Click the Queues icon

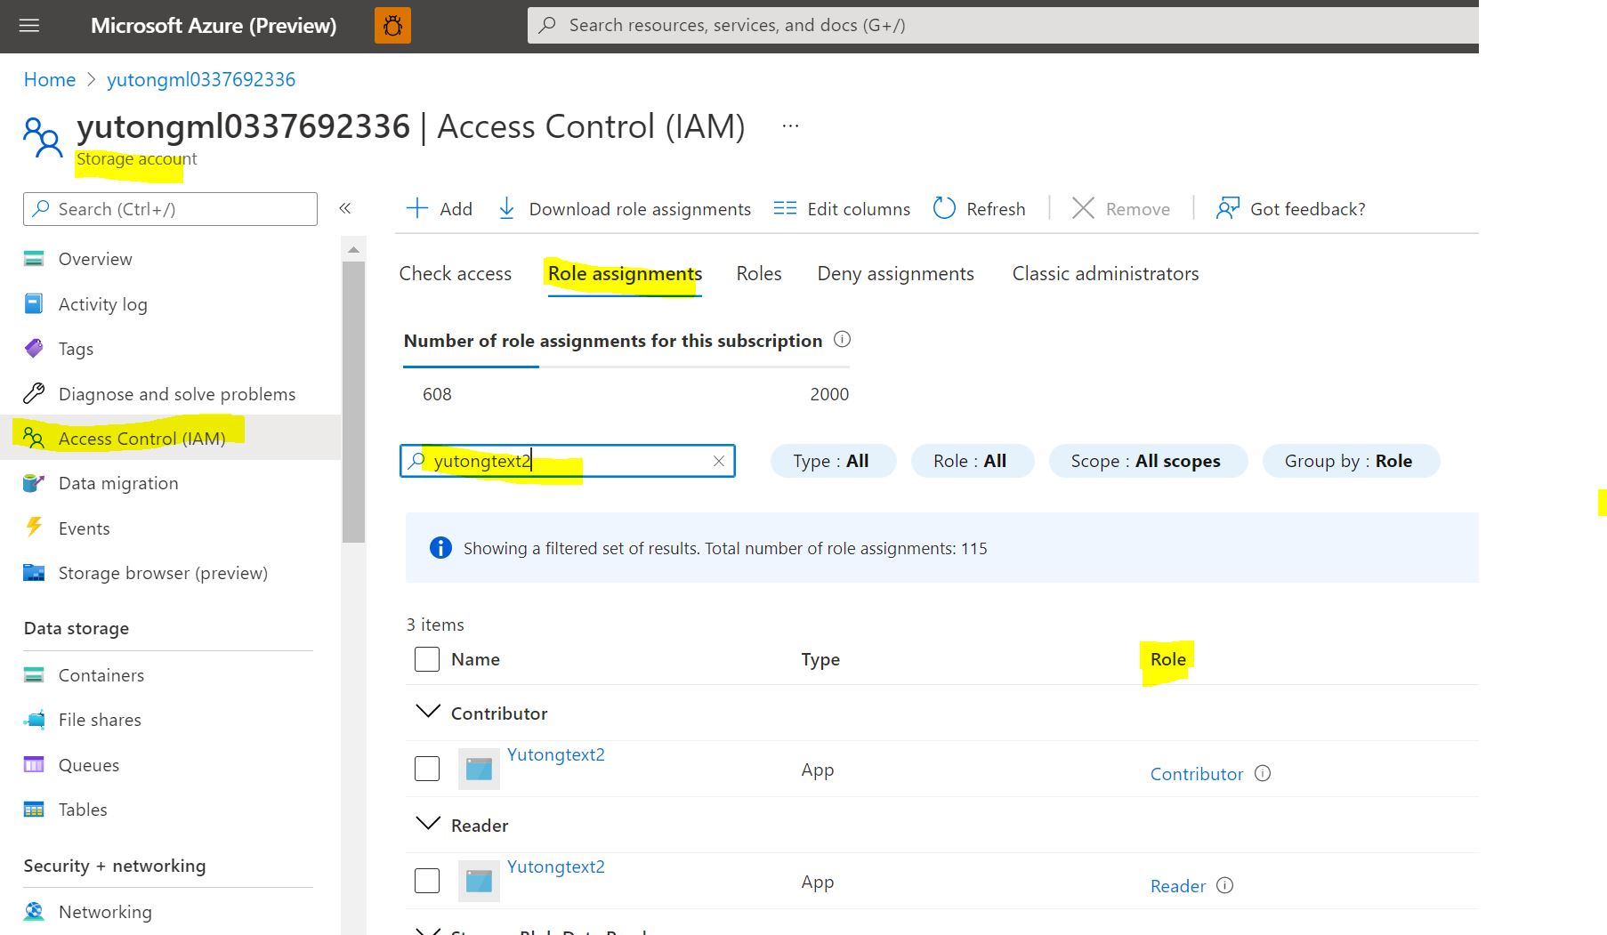coord(34,765)
